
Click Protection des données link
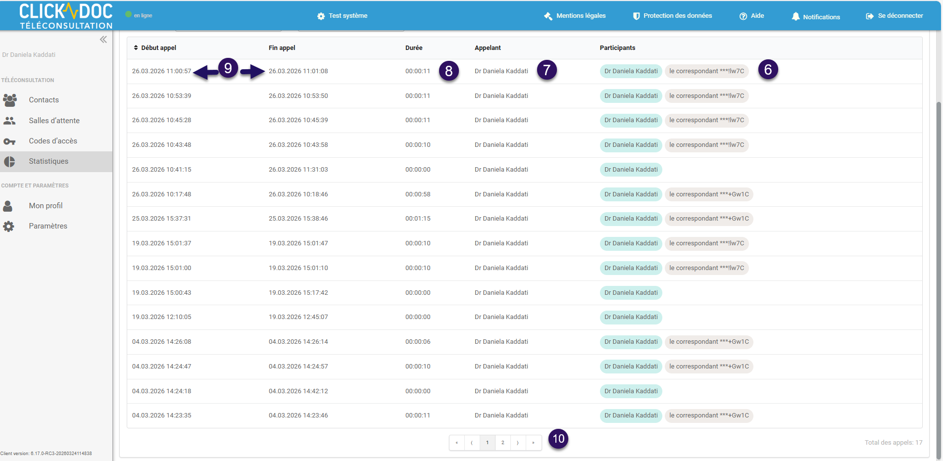tap(672, 16)
